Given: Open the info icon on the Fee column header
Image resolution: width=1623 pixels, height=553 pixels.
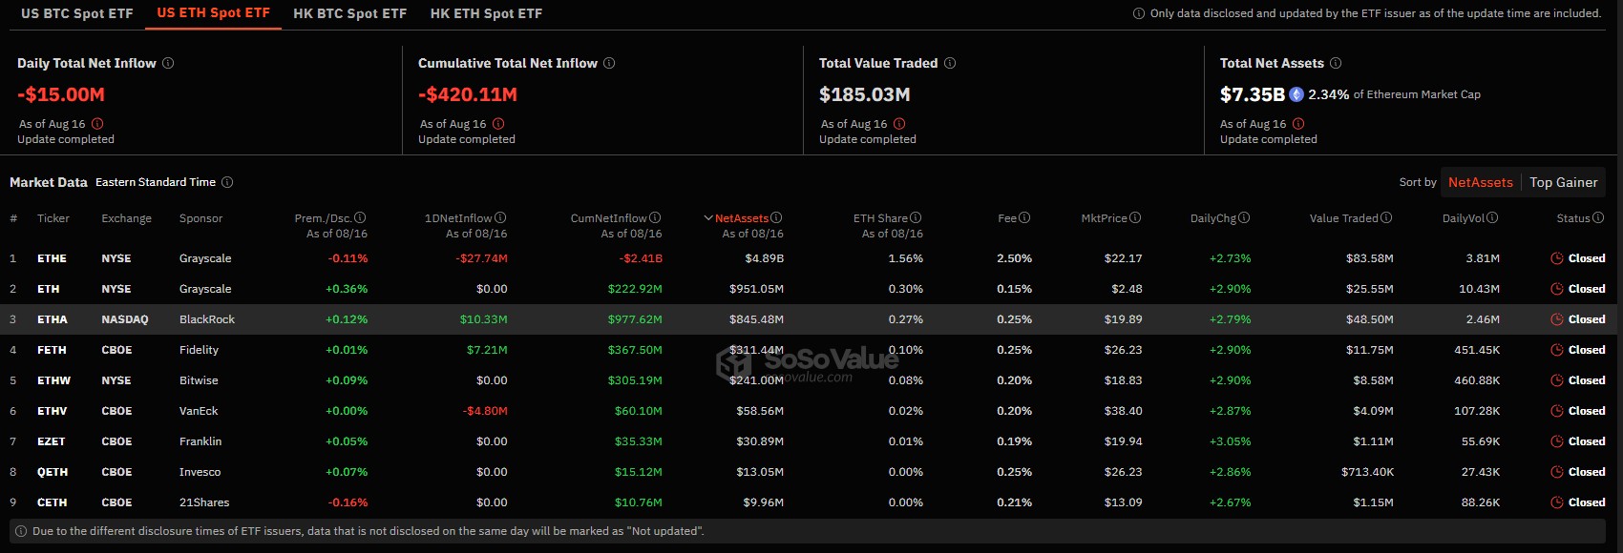Looking at the screenshot, I should coord(1024,217).
